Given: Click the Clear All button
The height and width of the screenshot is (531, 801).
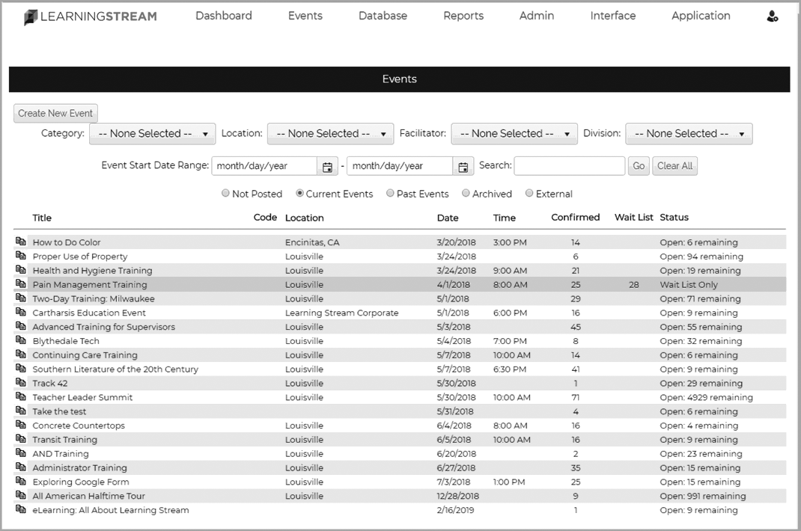Looking at the screenshot, I should click(x=674, y=166).
